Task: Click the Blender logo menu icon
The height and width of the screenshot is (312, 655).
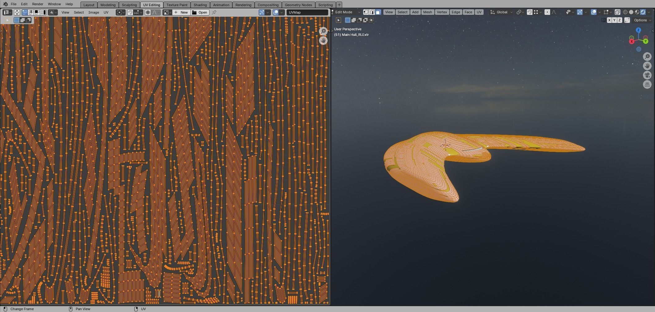Action: pos(5,4)
